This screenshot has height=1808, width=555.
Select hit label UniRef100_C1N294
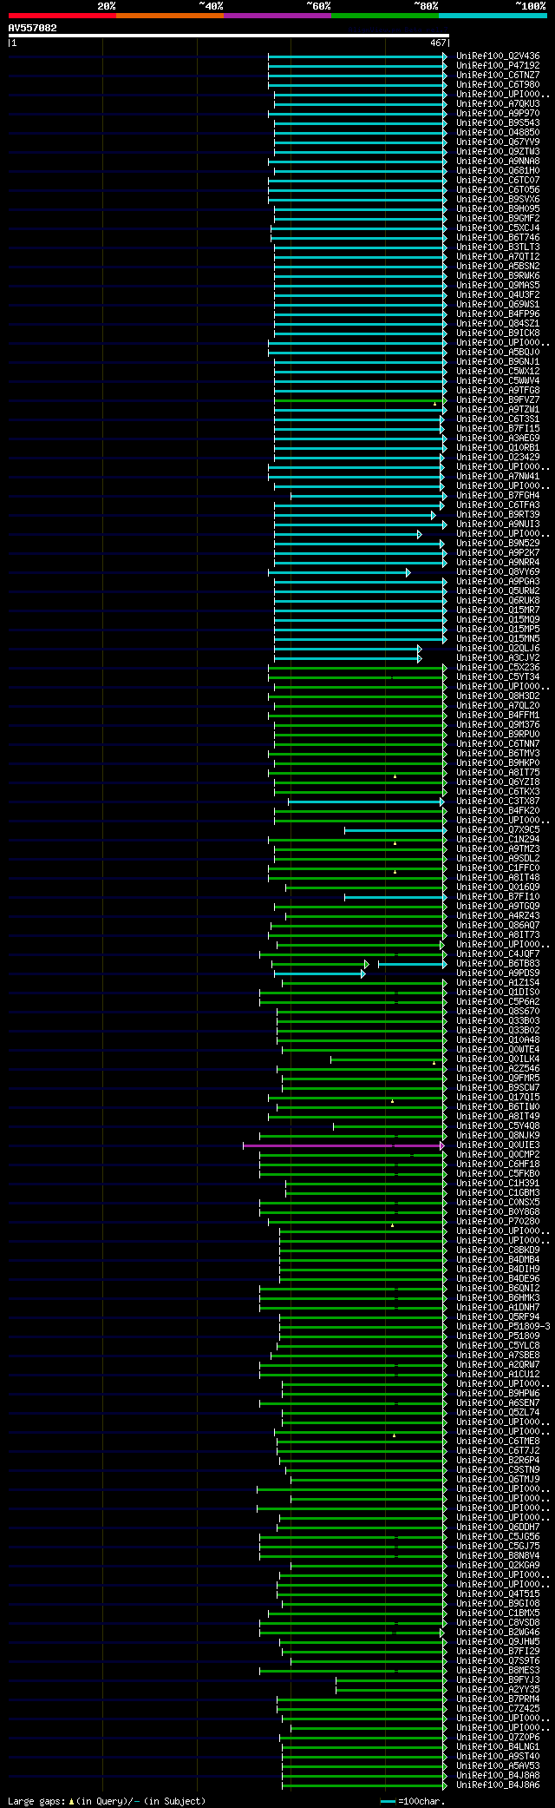pos(498,840)
